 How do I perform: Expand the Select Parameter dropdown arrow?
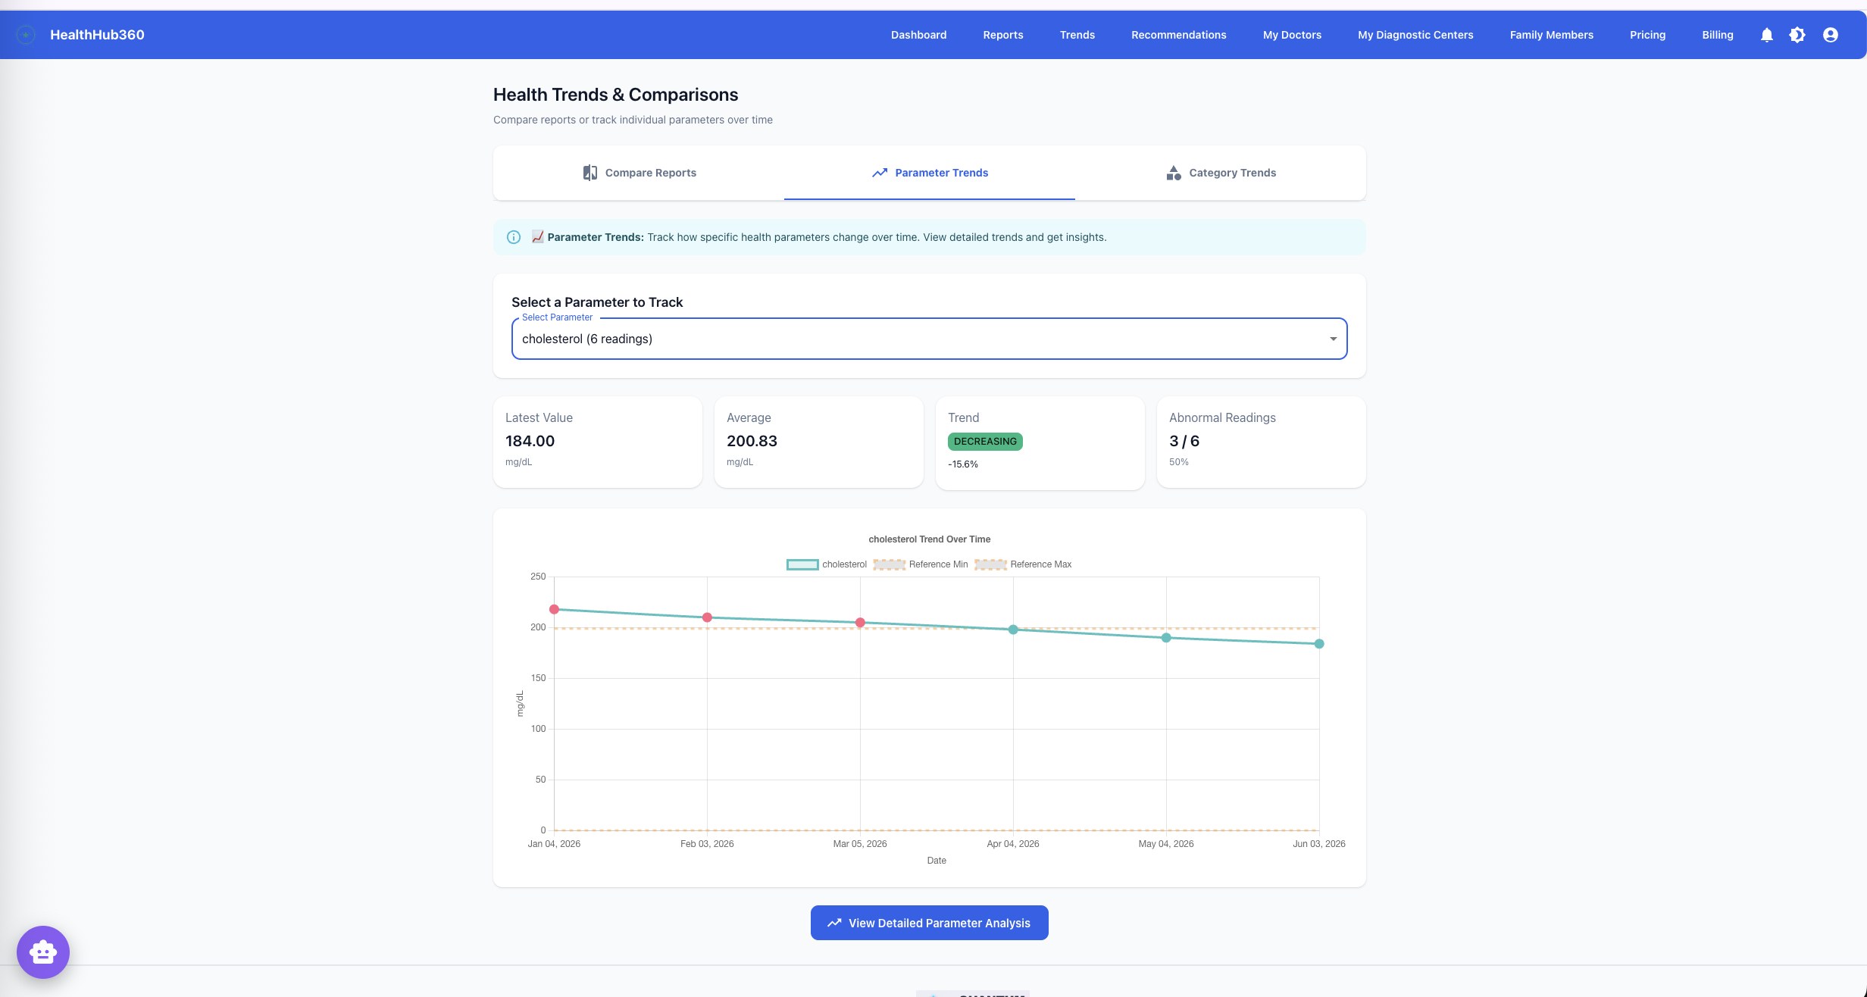pos(1333,339)
